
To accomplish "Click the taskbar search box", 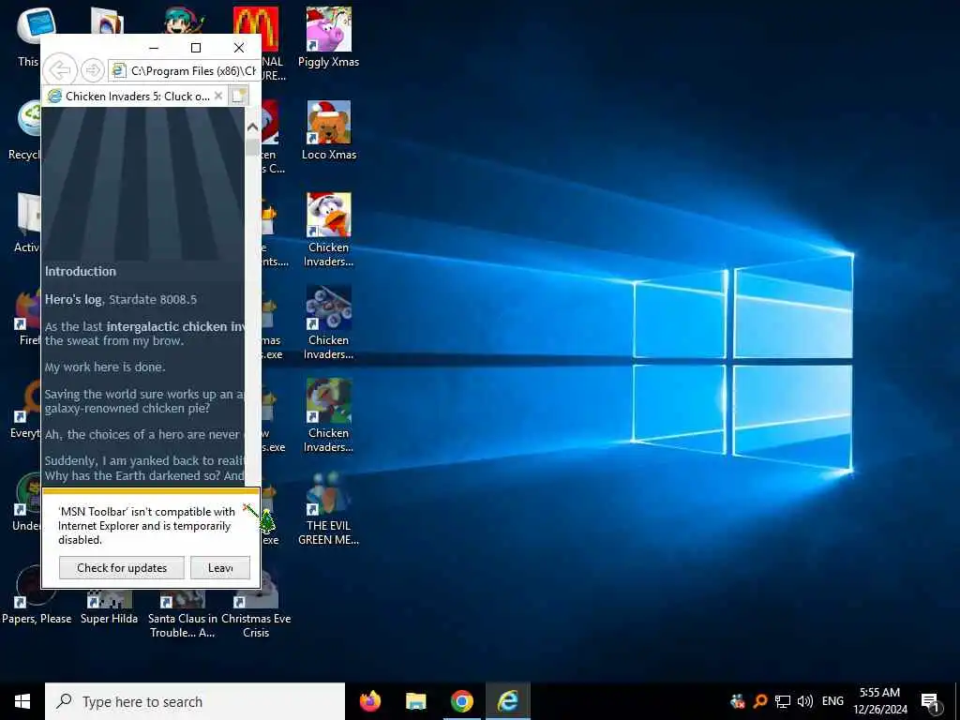I will pos(195,701).
